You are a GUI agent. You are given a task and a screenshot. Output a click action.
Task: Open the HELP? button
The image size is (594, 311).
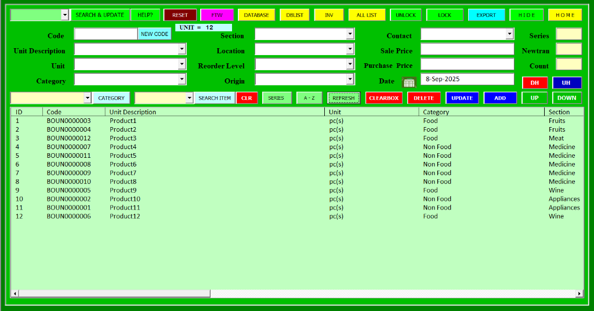[x=145, y=15]
